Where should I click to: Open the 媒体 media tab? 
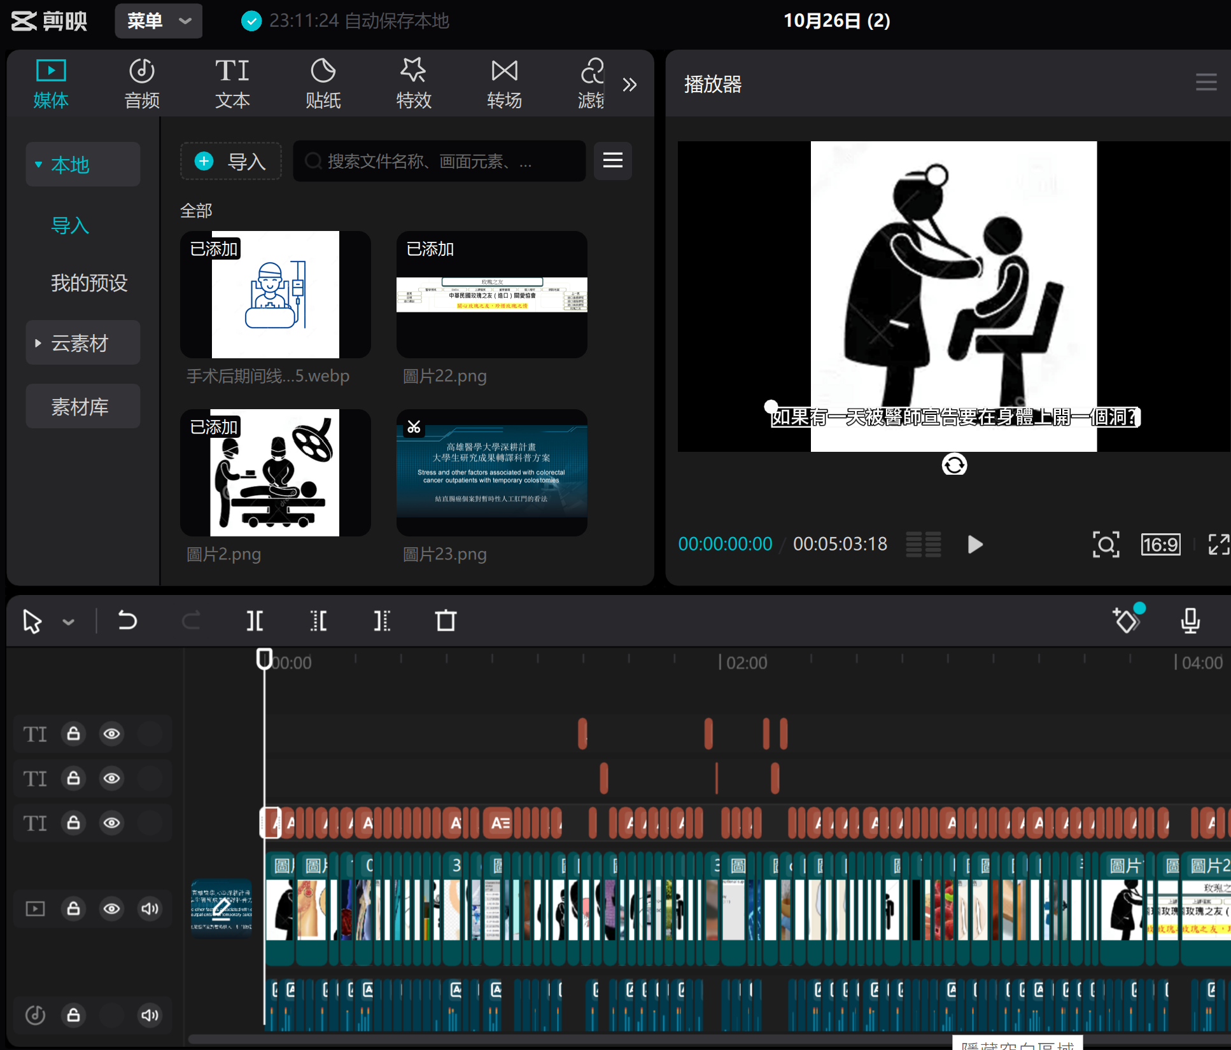click(x=51, y=84)
